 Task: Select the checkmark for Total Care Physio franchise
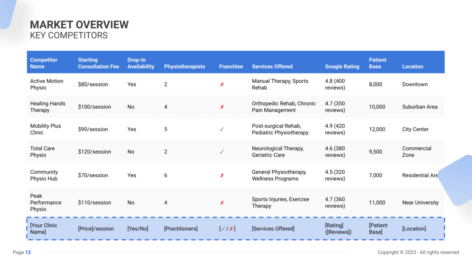[x=223, y=151]
